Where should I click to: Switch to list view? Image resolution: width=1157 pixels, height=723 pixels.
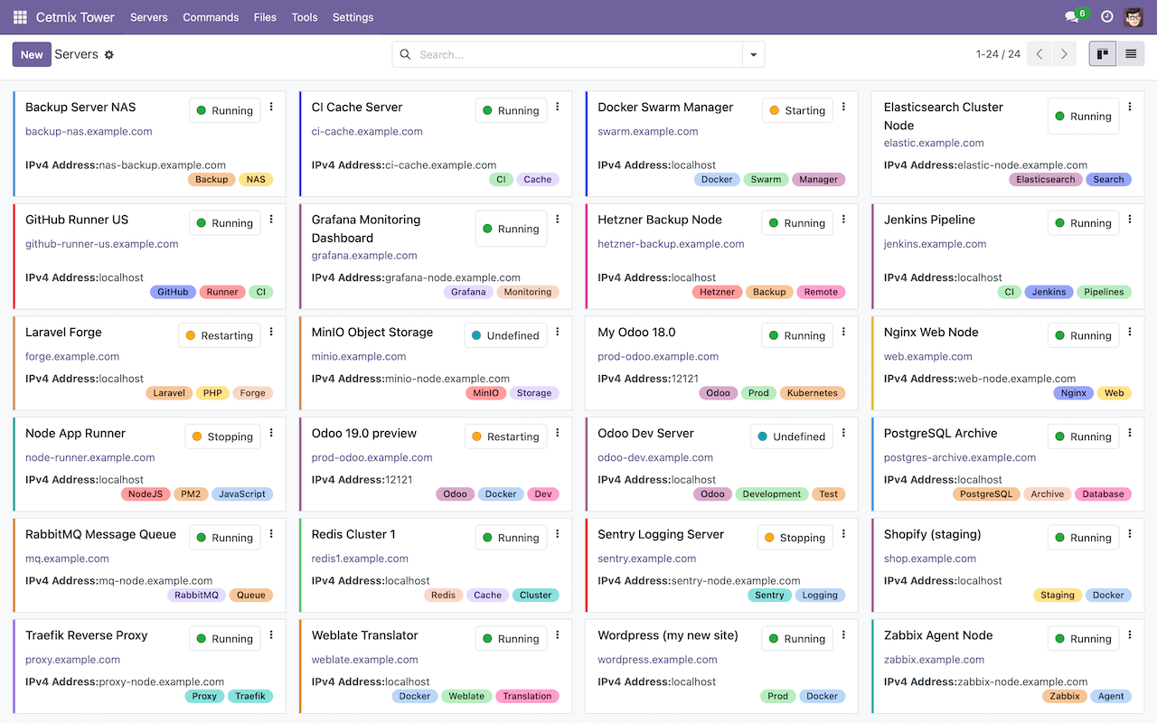pos(1130,54)
